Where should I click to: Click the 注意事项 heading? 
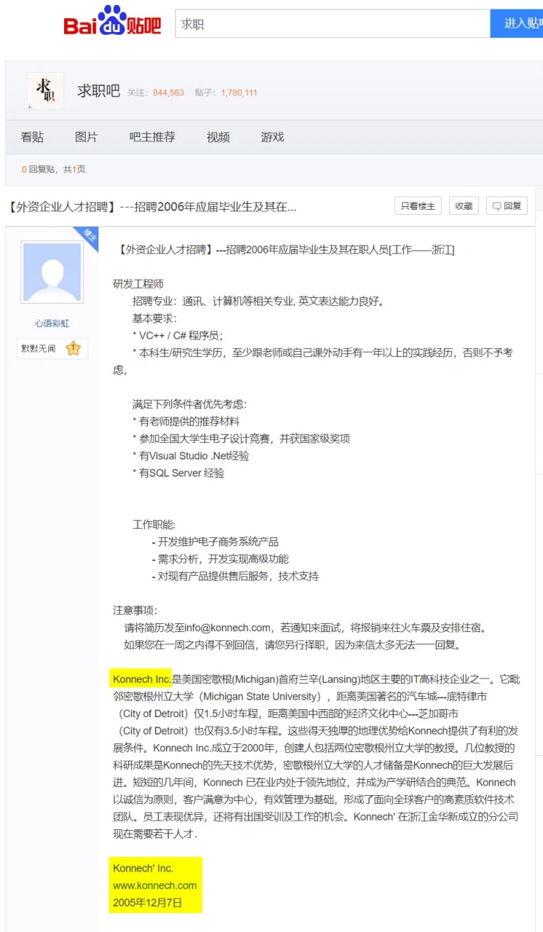point(135,610)
